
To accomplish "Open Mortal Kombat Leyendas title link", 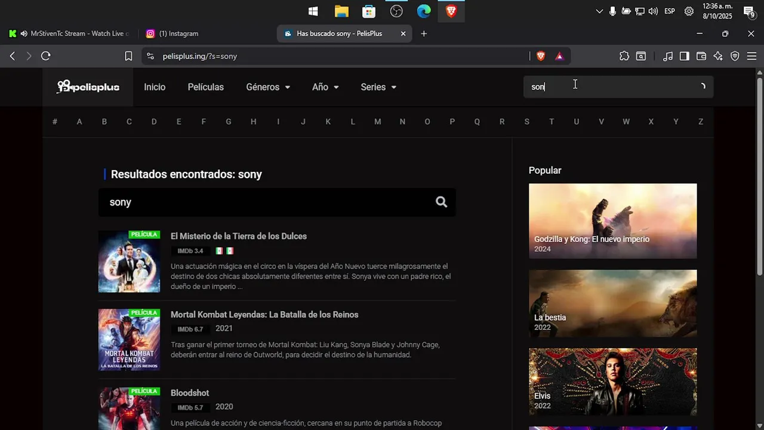I will 264,315.
